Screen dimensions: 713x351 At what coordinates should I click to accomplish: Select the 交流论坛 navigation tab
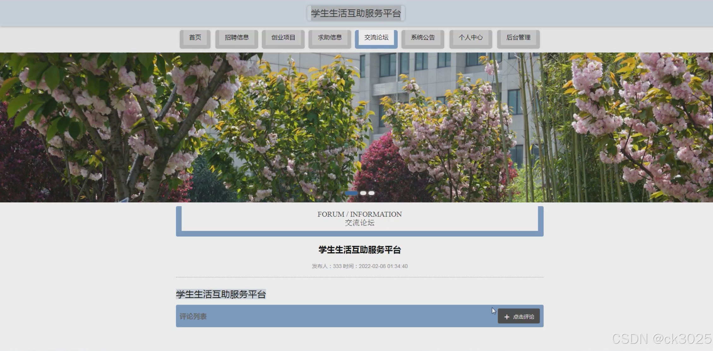(376, 38)
